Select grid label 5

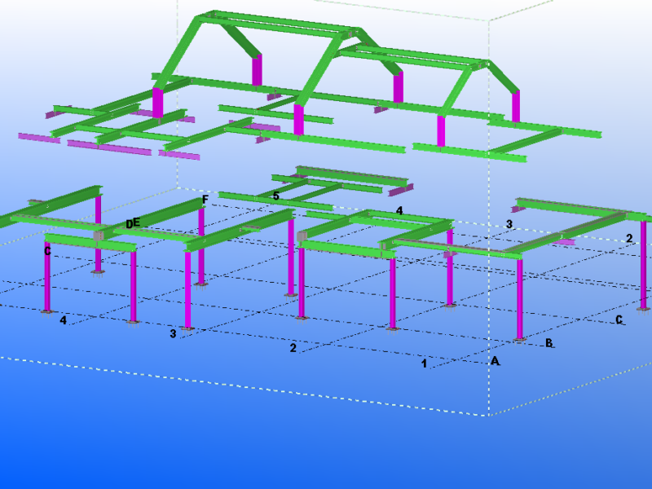click(x=276, y=196)
